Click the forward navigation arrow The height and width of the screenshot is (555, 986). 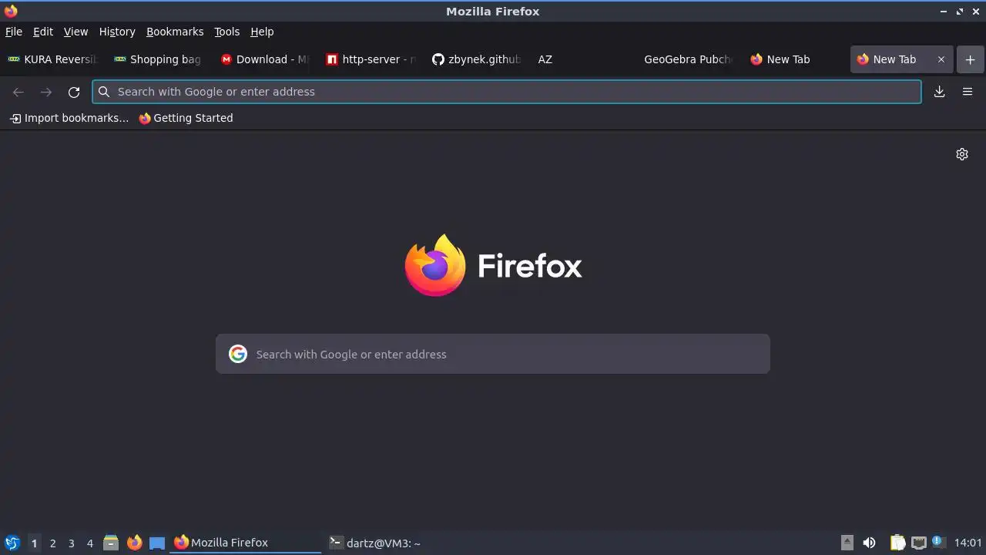coord(46,92)
